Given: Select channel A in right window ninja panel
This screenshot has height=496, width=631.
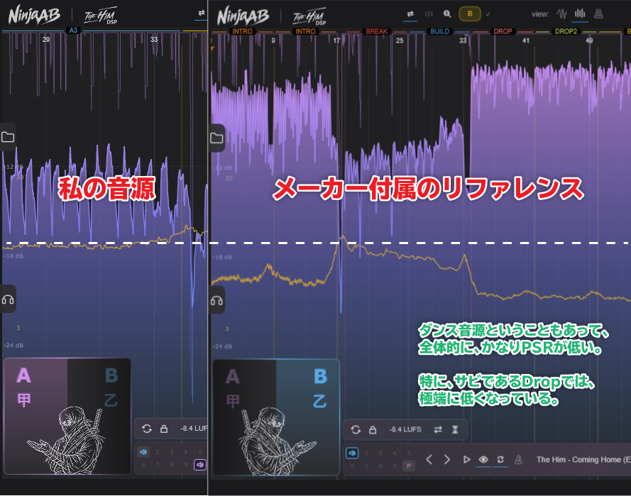Looking at the screenshot, I should coord(233,377).
